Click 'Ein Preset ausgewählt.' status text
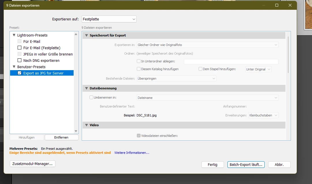 pyautogui.click(x=57, y=149)
